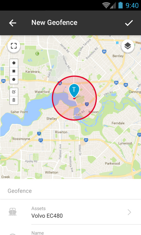Choose the edit shape tool
The width and height of the screenshot is (141, 235).
point(14,92)
